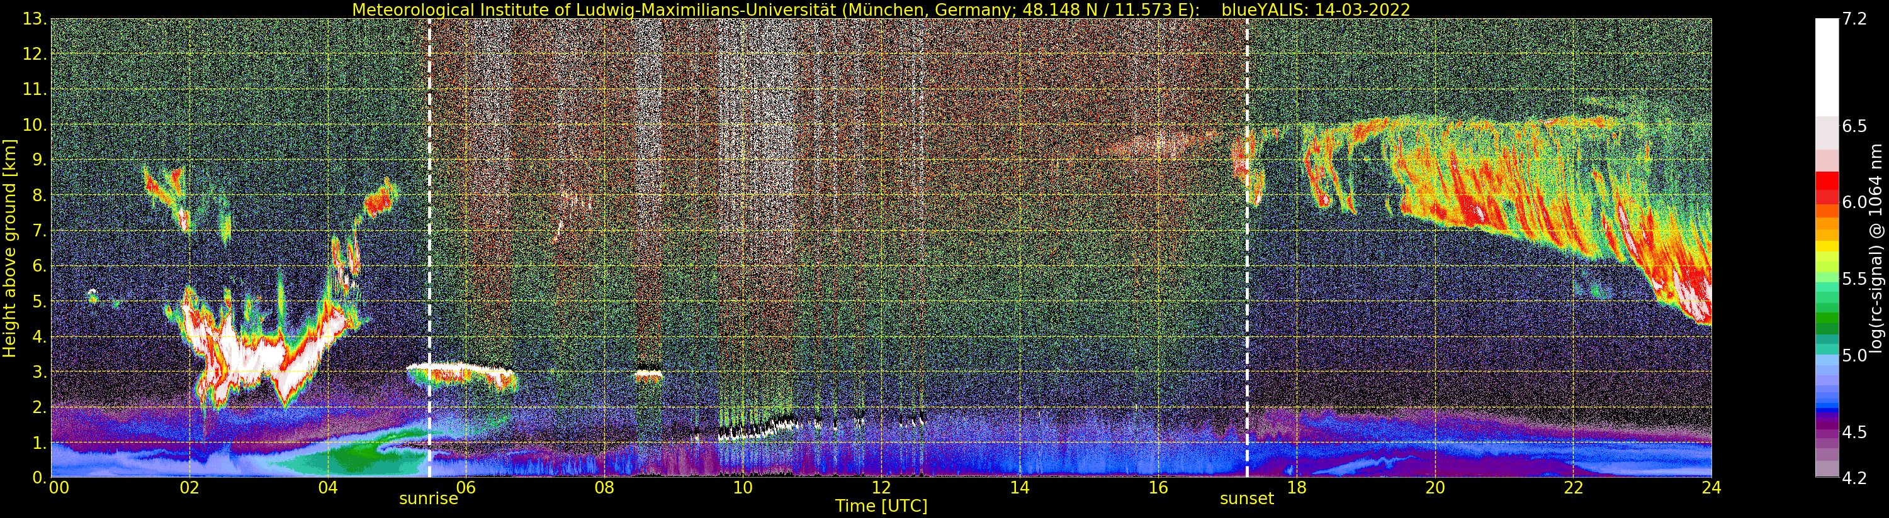Click the small cloud patch at 3 km near 08:30 UTC
Image resolution: width=1889 pixels, height=518 pixels.
(x=648, y=375)
